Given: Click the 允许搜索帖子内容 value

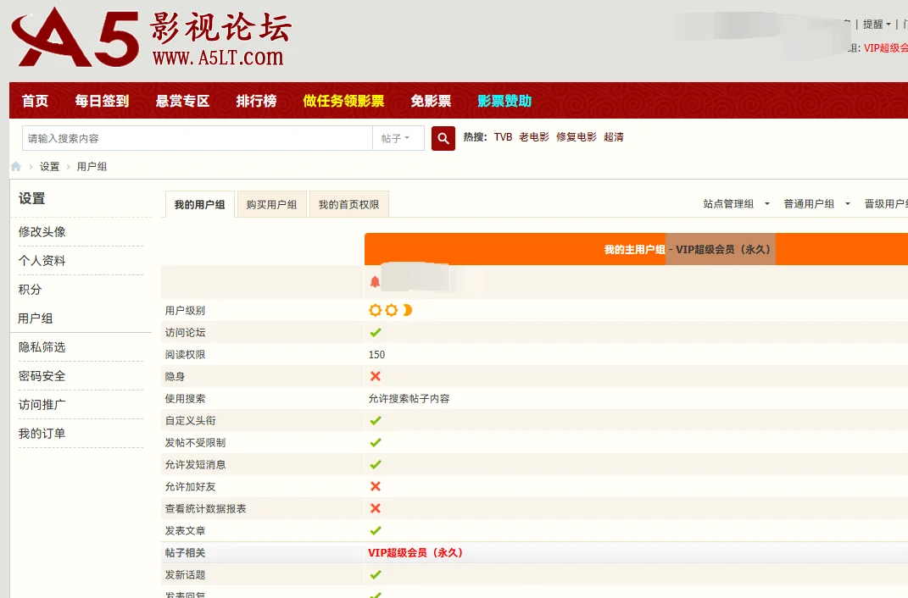Looking at the screenshot, I should [x=409, y=398].
